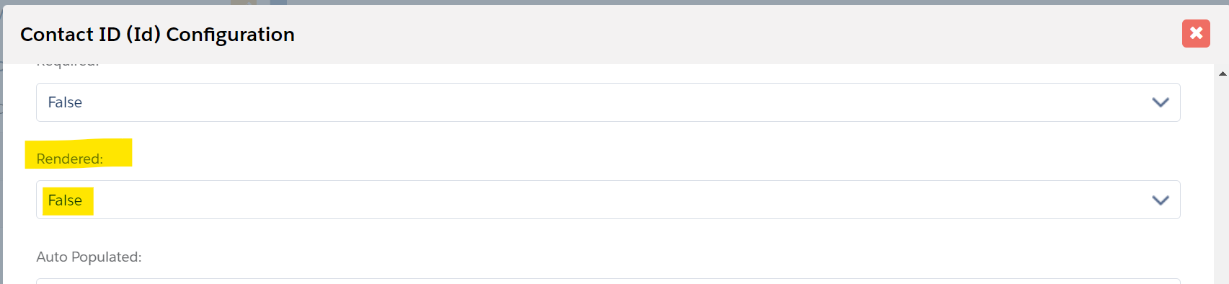This screenshot has height=284, width=1229.
Task: Click the cut-off Required label at top
Action: (x=67, y=65)
